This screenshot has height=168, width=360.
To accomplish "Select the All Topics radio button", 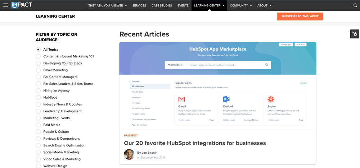I will (39, 50).
